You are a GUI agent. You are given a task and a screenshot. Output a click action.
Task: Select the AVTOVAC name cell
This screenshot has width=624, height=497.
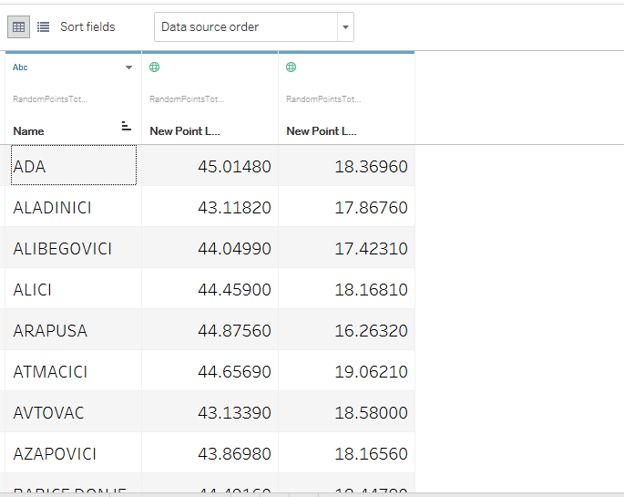74,412
